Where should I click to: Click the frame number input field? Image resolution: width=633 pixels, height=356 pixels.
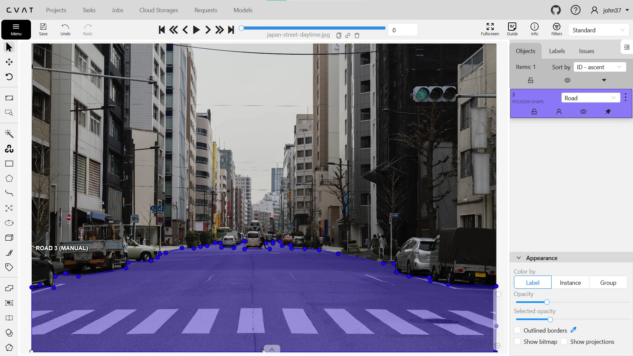pyautogui.click(x=403, y=30)
